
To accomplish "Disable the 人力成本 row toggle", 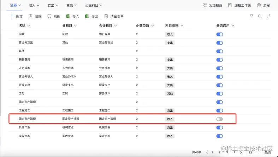I will 219,68.
